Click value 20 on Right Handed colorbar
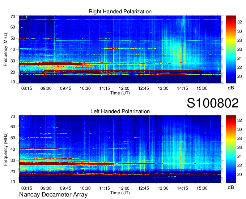246x199 pixels. (x=239, y=76)
